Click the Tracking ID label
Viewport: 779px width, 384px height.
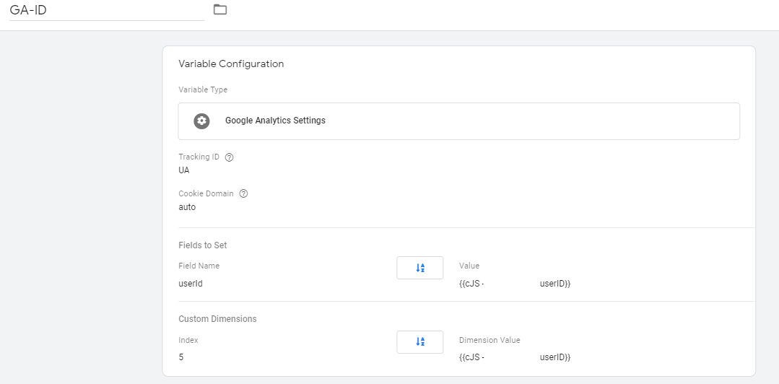click(x=199, y=157)
